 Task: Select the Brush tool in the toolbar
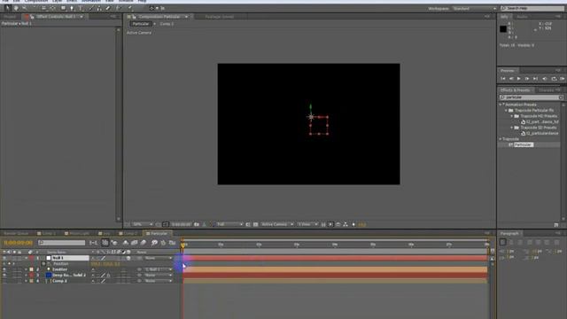pos(90,8)
